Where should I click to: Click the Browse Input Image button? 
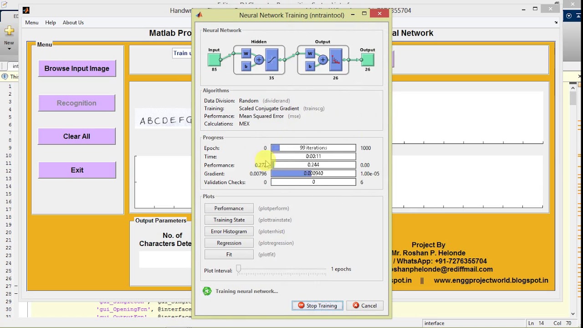click(x=77, y=68)
